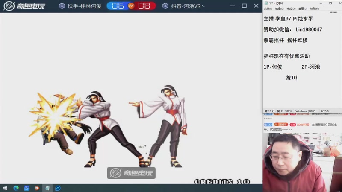This screenshot has width=342, height=192.
Task: Open the 编辑(E) menu in Notepad
Action: pos(280,9)
